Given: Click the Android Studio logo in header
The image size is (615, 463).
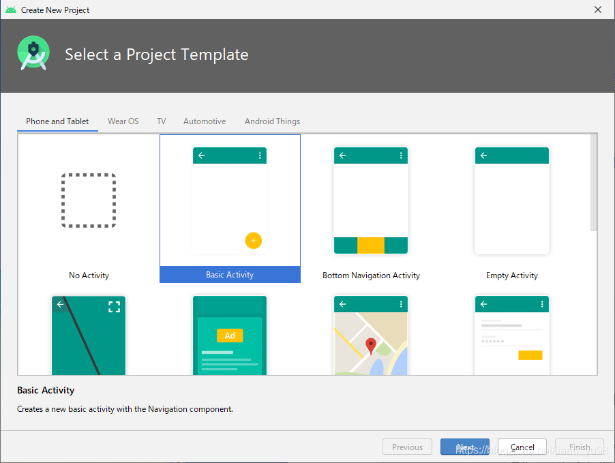Looking at the screenshot, I should [x=33, y=53].
